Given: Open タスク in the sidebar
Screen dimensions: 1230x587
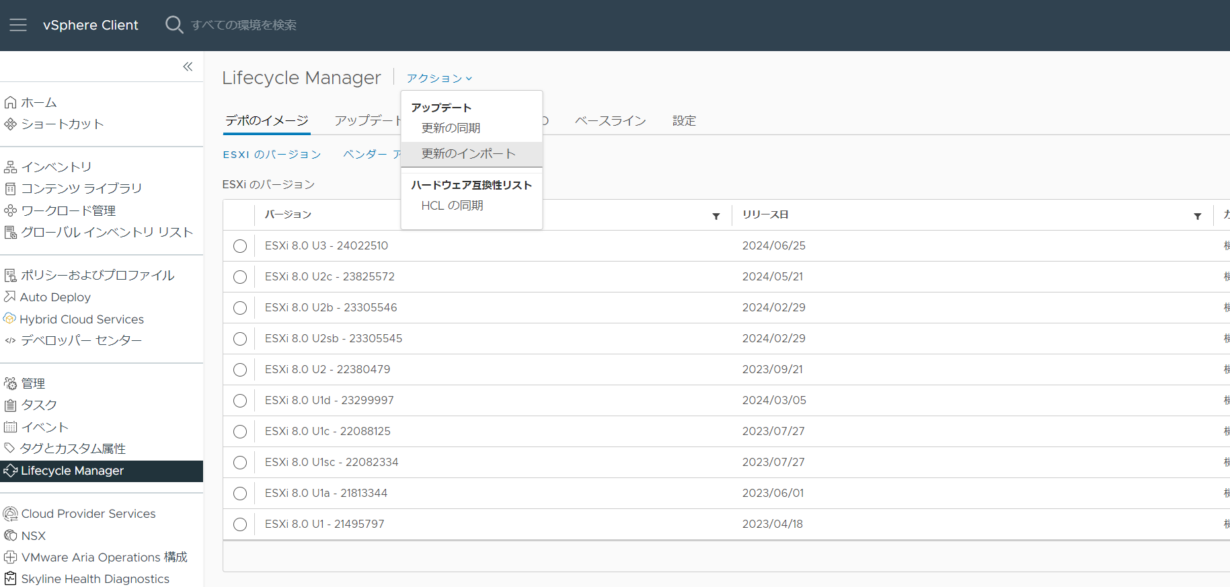Looking at the screenshot, I should (39, 405).
